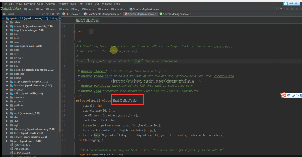
Task: Click the Sogou input method logo
Action: click(x=283, y=95)
